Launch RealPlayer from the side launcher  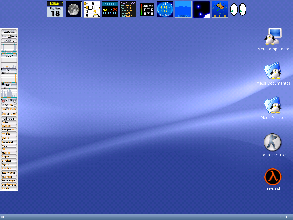[x=9, y=173]
